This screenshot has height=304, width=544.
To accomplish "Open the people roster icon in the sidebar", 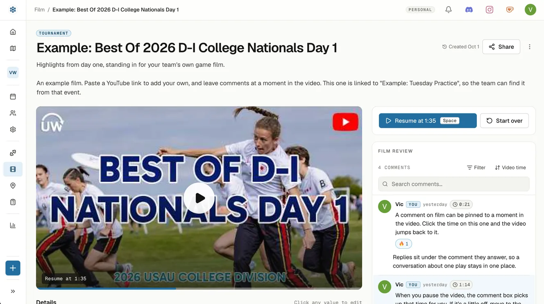I will pos(13,113).
